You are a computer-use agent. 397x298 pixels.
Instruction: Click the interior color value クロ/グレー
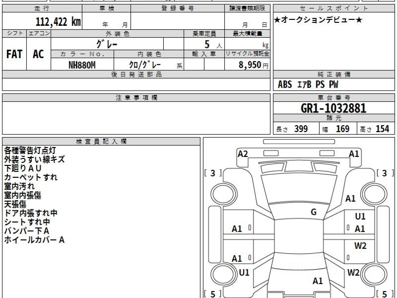[x=145, y=65]
